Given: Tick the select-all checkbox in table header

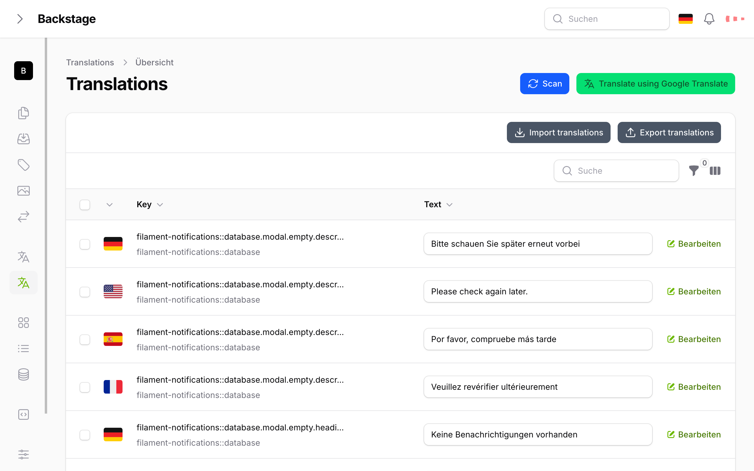Looking at the screenshot, I should pyautogui.click(x=85, y=205).
